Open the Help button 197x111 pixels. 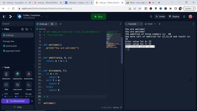(18, 107)
